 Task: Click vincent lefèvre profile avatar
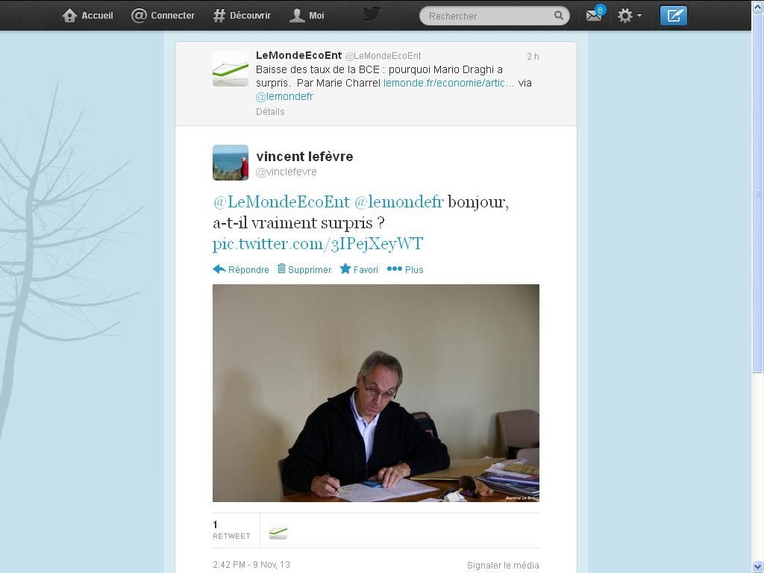pyautogui.click(x=231, y=162)
